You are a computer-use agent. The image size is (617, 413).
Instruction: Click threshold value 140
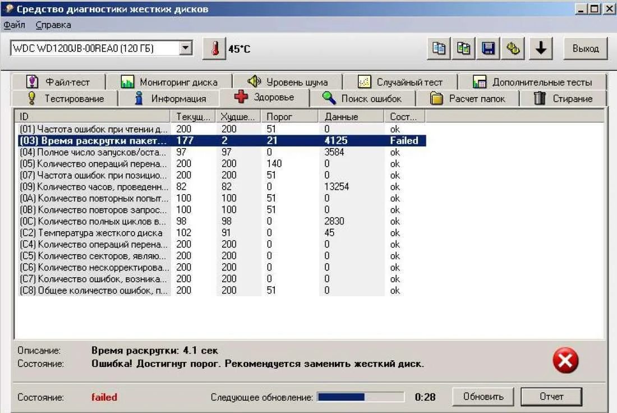click(274, 163)
